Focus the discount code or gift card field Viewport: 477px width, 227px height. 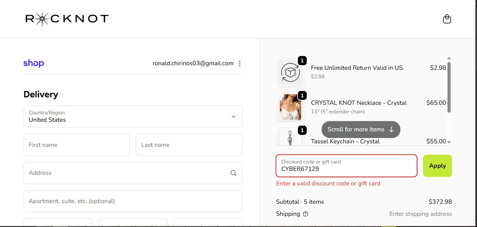coord(346,166)
